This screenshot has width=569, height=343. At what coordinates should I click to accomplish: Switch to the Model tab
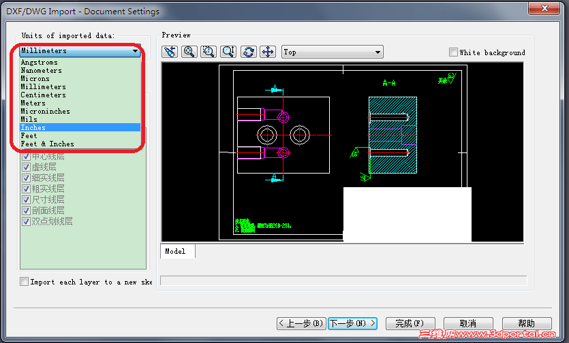[178, 251]
